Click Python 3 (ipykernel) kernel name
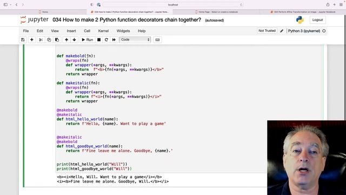 tap(304, 31)
